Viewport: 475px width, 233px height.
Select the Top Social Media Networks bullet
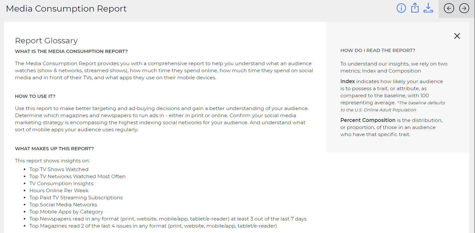pyautogui.click(x=63, y=205)
